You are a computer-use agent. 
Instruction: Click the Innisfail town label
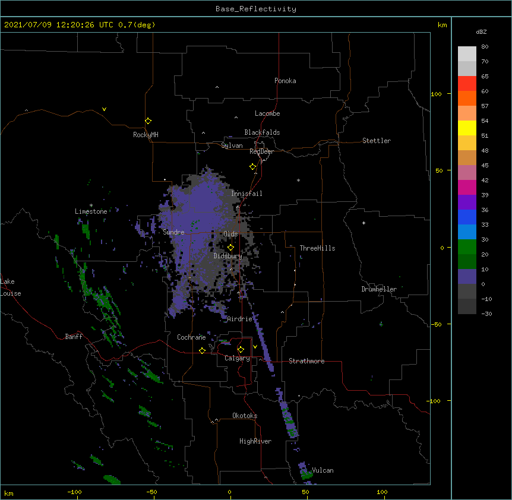pos(246,194)
